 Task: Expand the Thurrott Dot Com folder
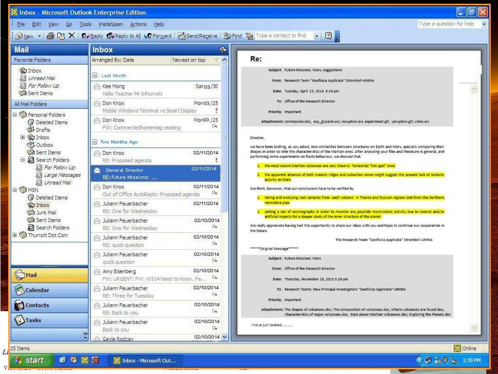(x=15, y=235)
